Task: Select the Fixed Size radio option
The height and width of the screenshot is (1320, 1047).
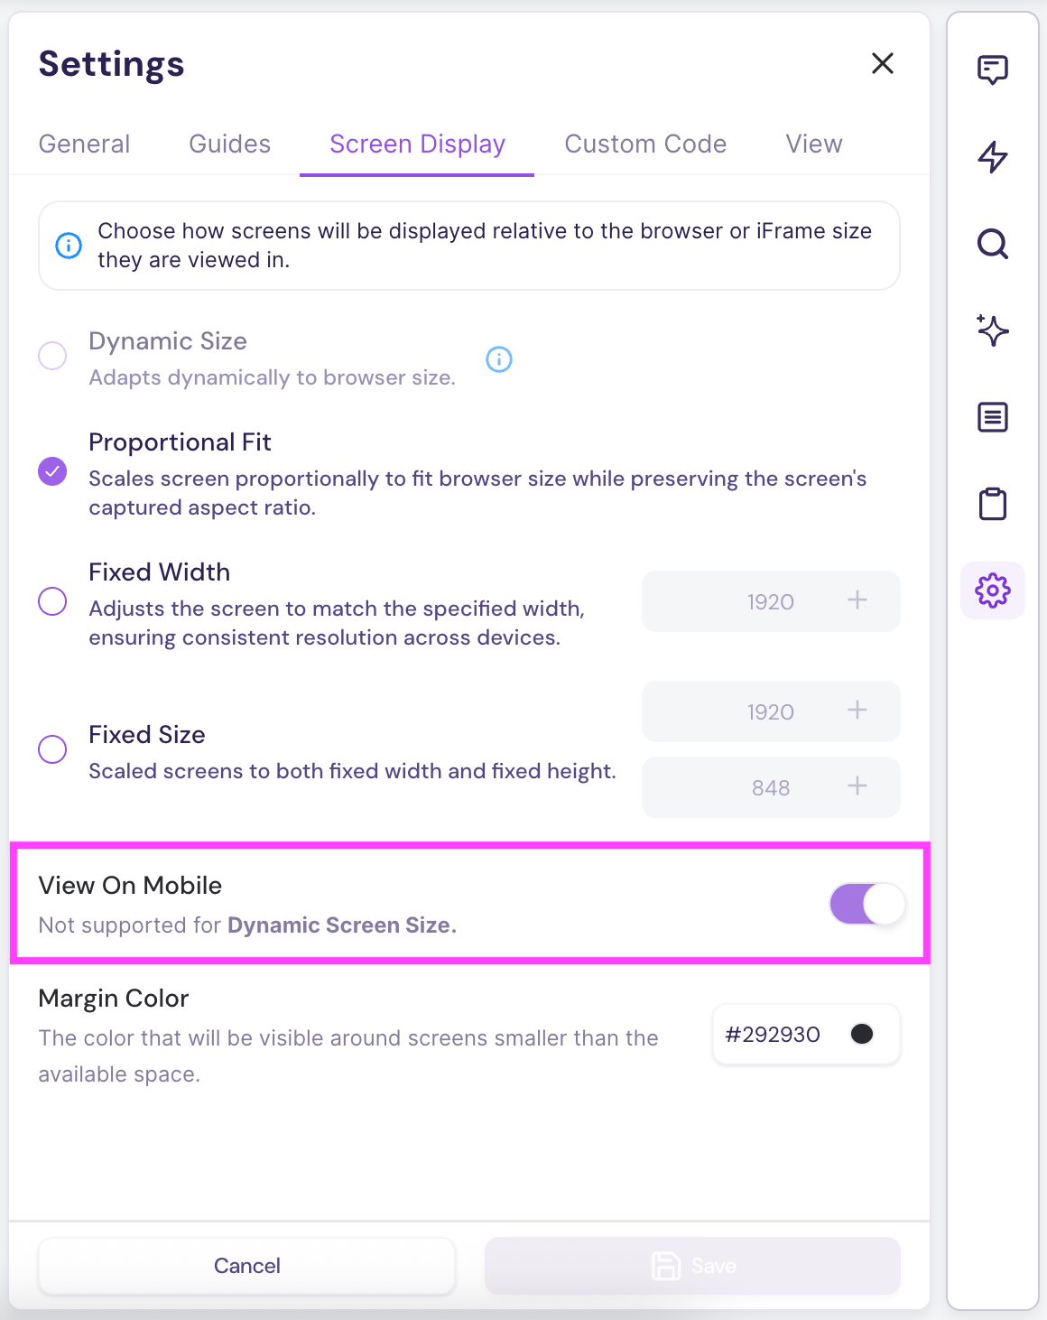Action: (52, 748)
